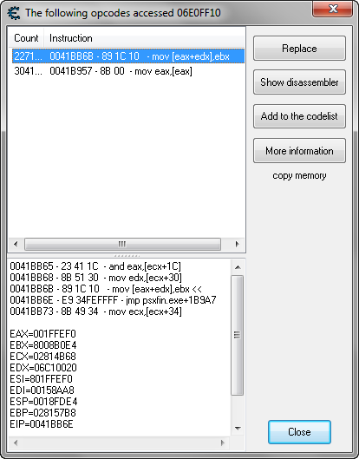Screen dimensions: 359x459
Task: Click the register pane scroll up arrow
Action: pyautogui.click(x=238, y=267)
